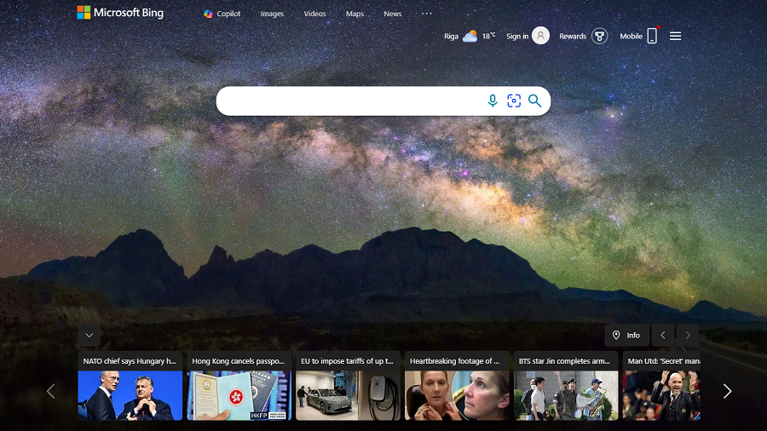Show previous background image
767x431 pixels.
(x=663, y=335)
